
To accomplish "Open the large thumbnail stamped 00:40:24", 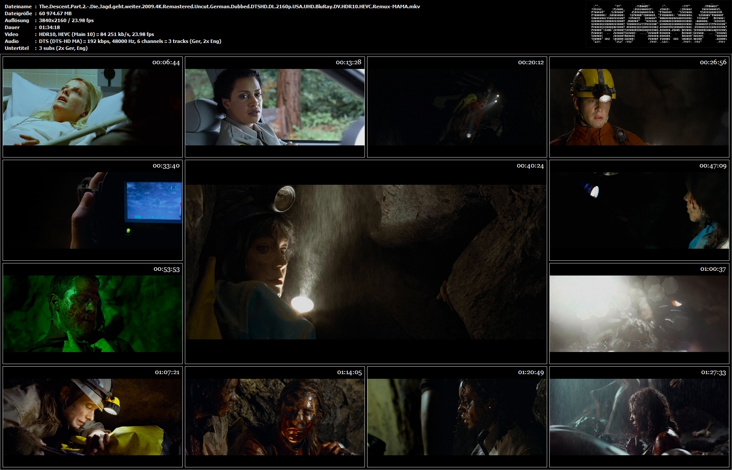I will (366, 262).
